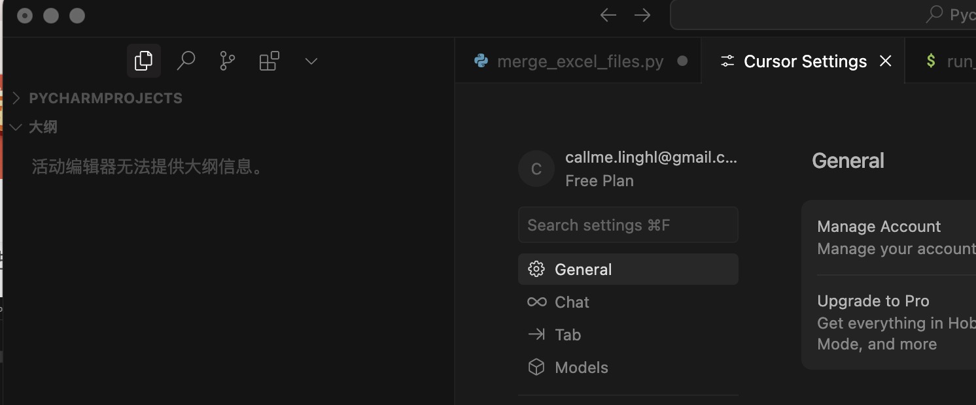Open the Source Control branch icon
976x405 pixels.
tap(227, 61)
